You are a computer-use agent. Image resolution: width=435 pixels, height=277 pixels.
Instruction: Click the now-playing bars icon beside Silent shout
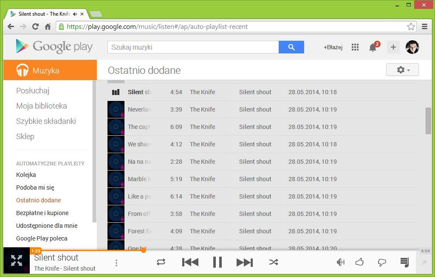(x=116, y=92)
